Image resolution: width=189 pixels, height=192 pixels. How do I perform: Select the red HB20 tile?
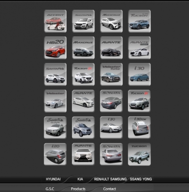[x=55, y=48]
